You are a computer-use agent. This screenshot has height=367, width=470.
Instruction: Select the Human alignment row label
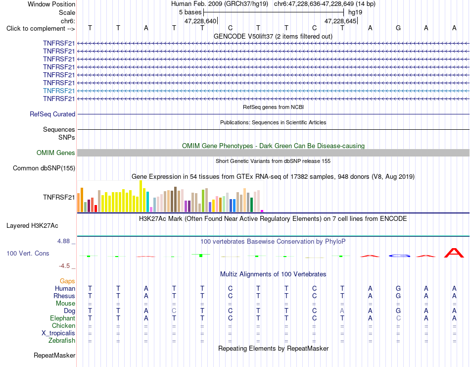coord(65,288)
